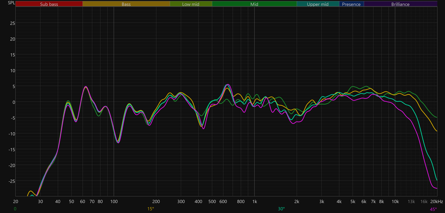Click the 0 dB SPL axis label

pyautogui.click(x=13, y=102)
